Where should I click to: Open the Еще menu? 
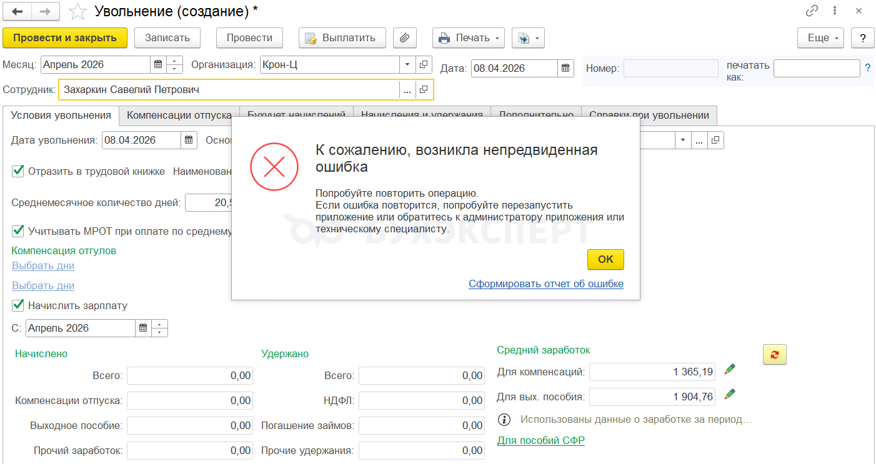pos(820,38)
